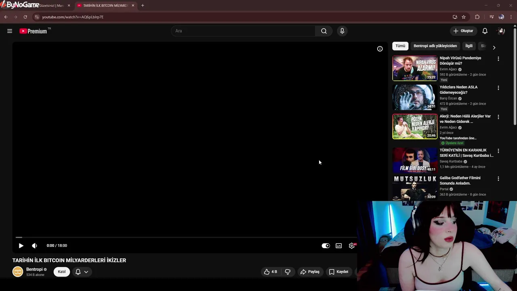Click Chrome profile avatar in toolbar
This screenshot has height=291, width=517.
point(501,17)
